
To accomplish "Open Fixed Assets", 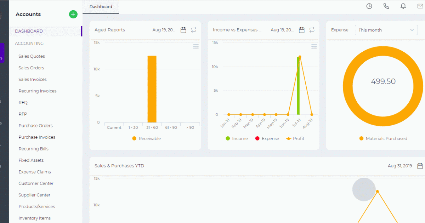I will tap(31, 160).
